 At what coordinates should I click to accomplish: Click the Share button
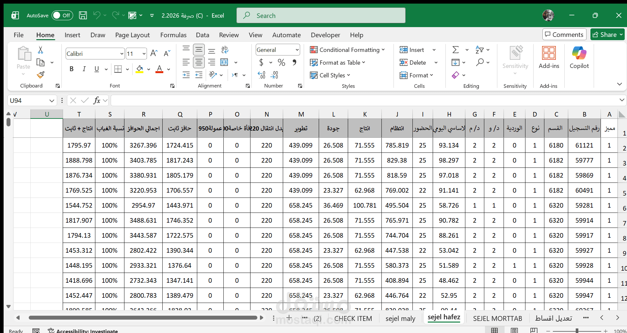click(x=605, y=35)
